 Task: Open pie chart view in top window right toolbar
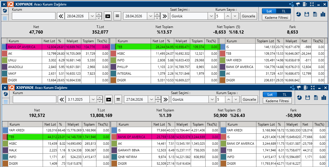coord(299,14)
